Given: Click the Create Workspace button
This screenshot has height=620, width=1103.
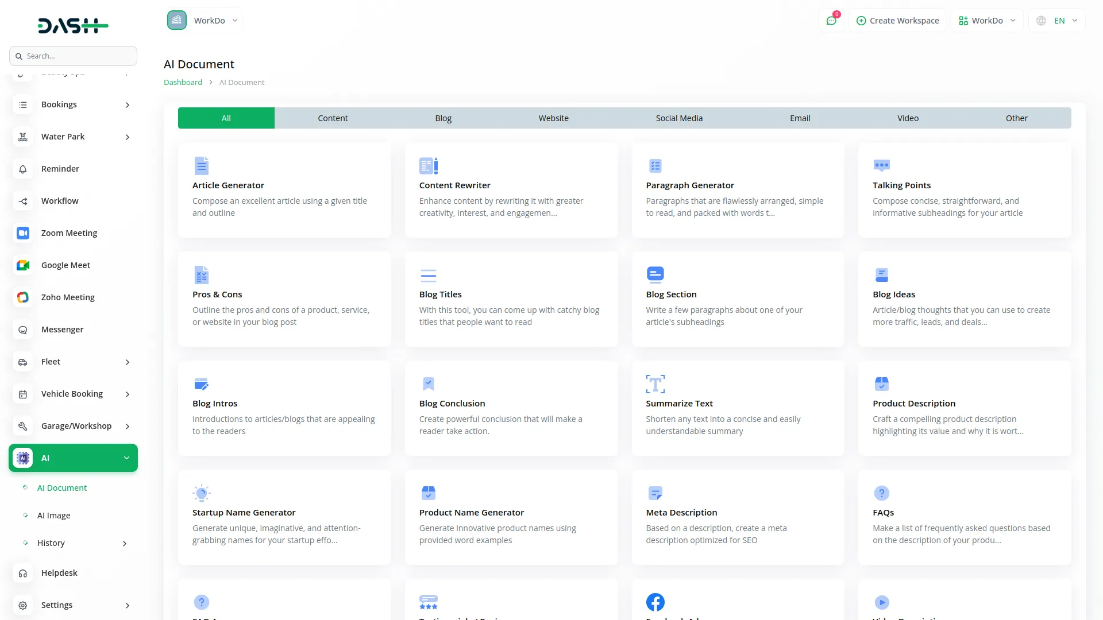Looking at the screenshot, I should click(x=897, y=20).
